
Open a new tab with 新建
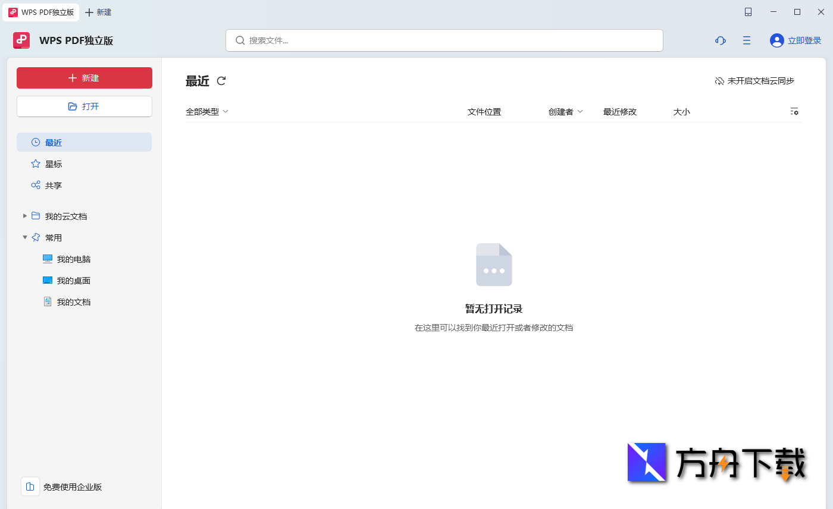pos(98,12)
